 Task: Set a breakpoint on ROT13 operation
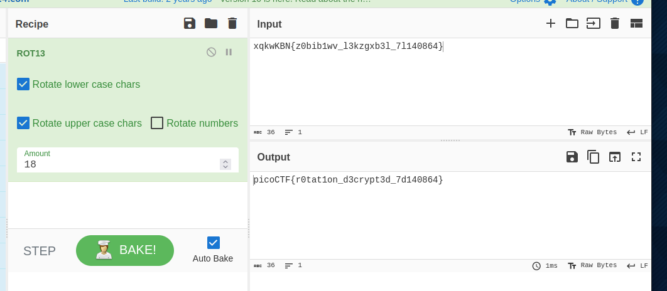click(x=229, y=53)
